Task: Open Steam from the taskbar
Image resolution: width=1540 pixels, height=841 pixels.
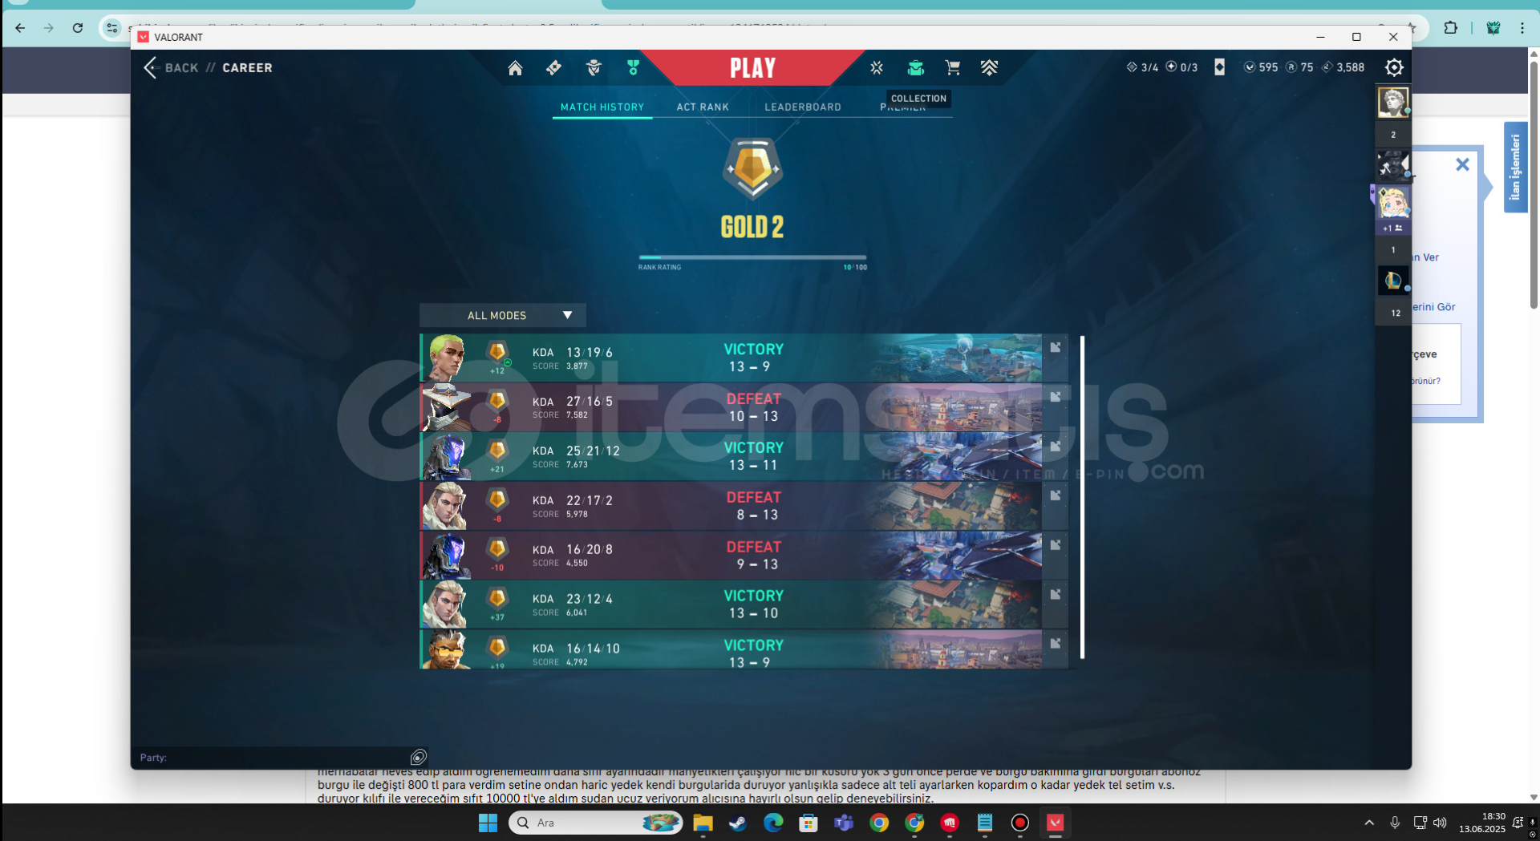Action: point(737,823)
